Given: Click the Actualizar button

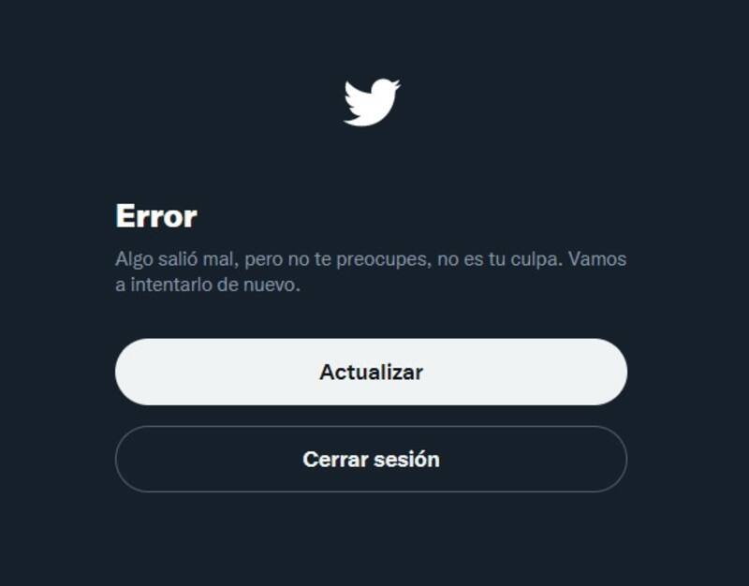Looking at the screenshot, I should tap(371, 372).
